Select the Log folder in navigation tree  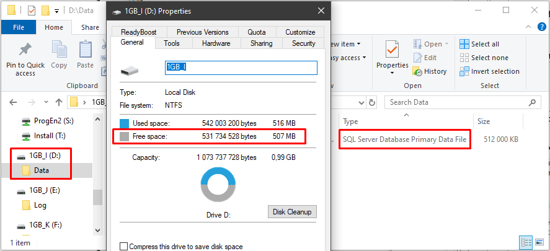pyautogui.click(x=40, y=205)
